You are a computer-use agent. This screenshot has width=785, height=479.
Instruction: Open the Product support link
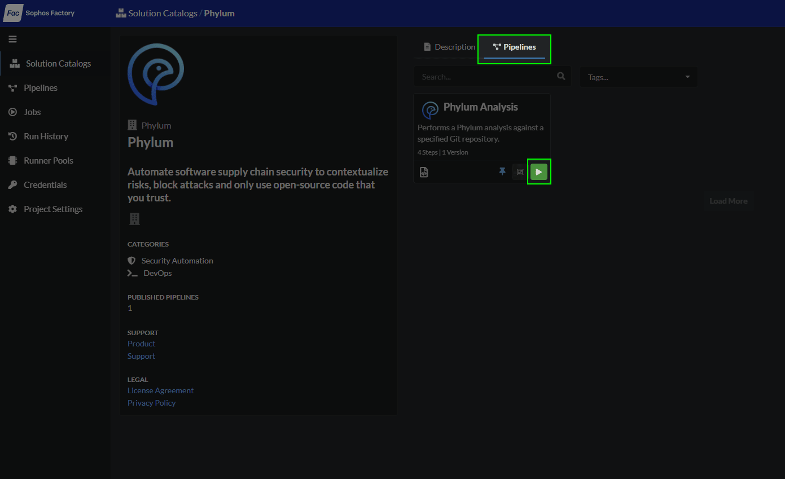(141, 344)
